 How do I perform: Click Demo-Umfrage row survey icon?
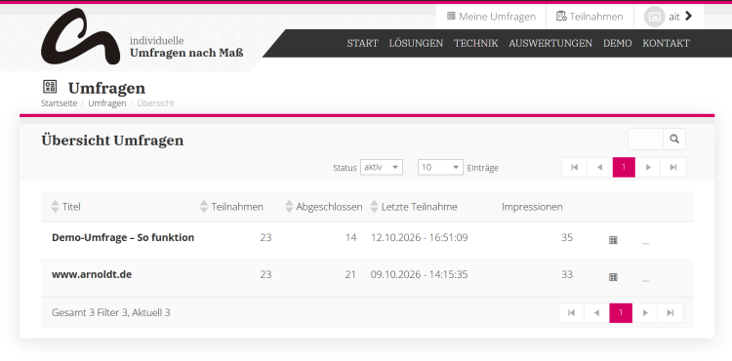coord(614,240)
